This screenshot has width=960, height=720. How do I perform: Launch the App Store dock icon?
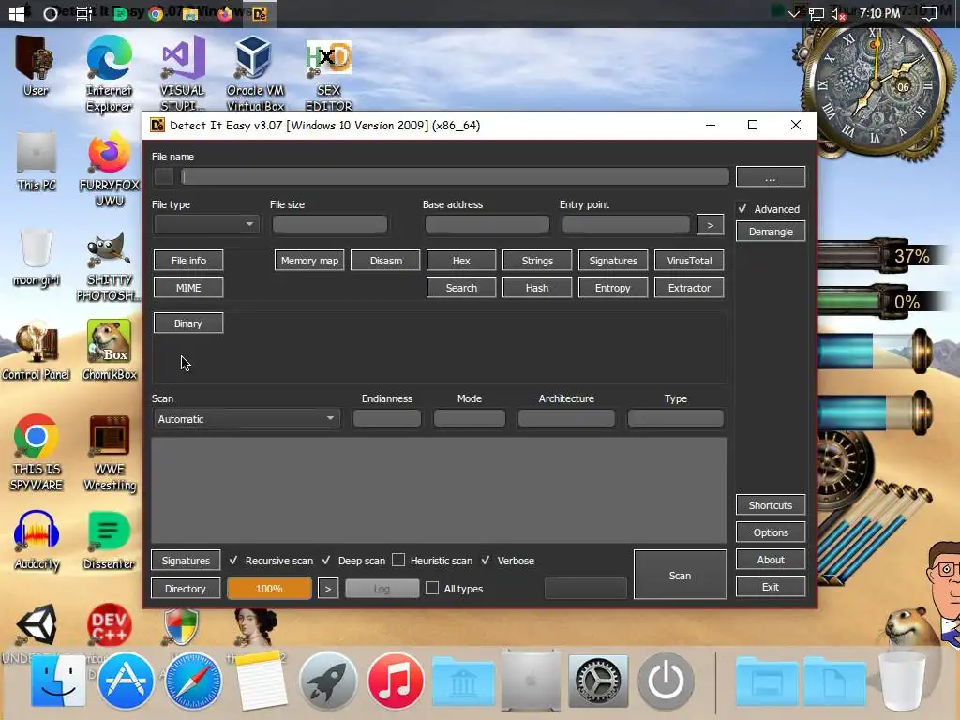point(126,681)
